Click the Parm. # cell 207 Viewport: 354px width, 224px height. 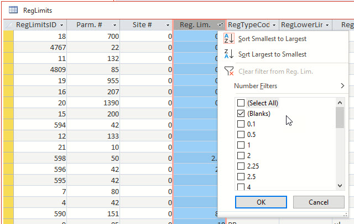coord(93,91)
